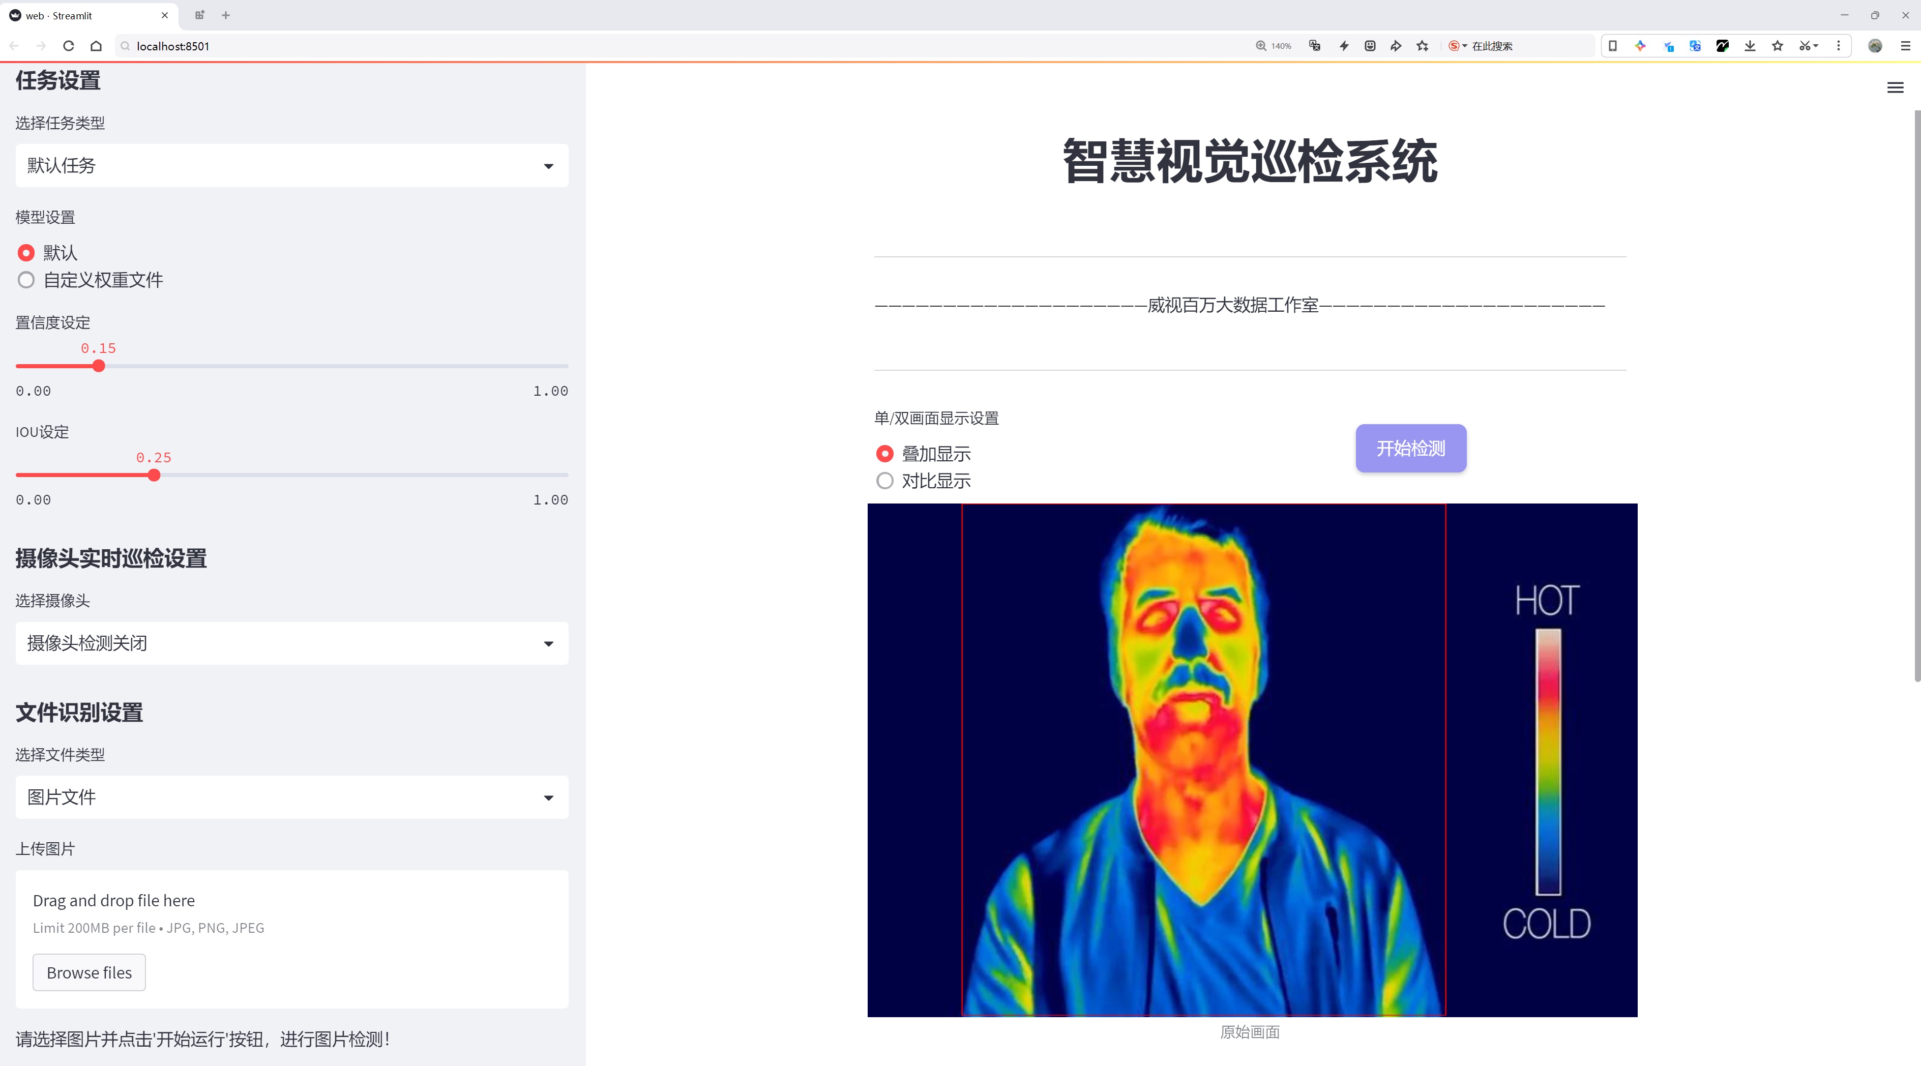Viewport: 1921px width, 1066px height.
Task: Click the IOU slider handle at 0.25
Action: [x=154, y=476]
